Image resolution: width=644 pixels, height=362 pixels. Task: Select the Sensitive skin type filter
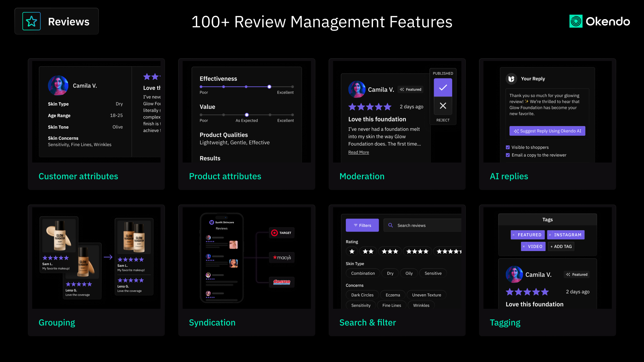click(433, 274)
